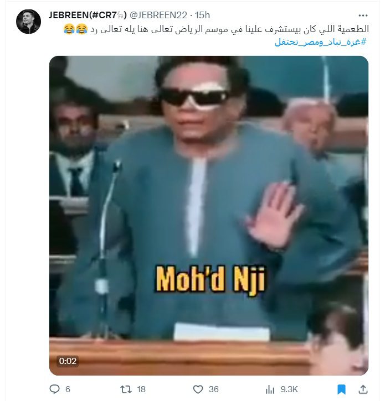The width and height of the screenshot is (385, 401).
Task: Open the blue Arabic hashtag link
Action: [321, 42]
